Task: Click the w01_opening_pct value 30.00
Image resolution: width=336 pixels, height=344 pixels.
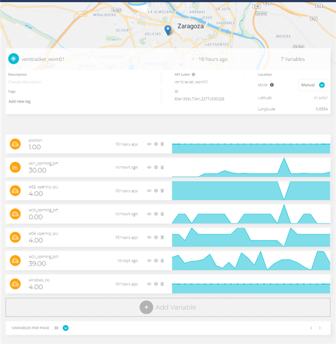Action: click(x=37, y=170)
